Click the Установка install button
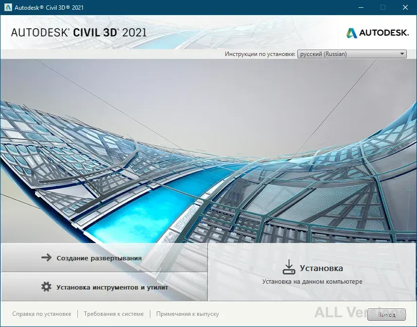Viewport: 417px width, 327px height. click(312, 272)
